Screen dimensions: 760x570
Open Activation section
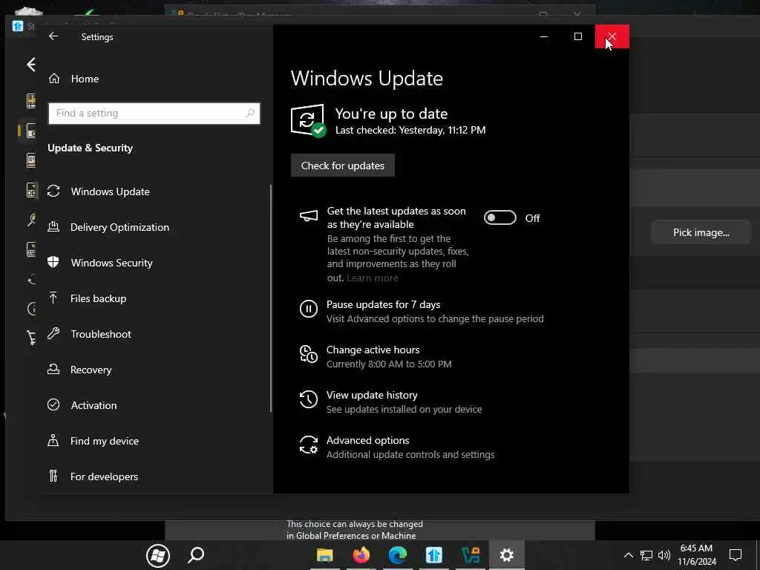tap(94, 405)
